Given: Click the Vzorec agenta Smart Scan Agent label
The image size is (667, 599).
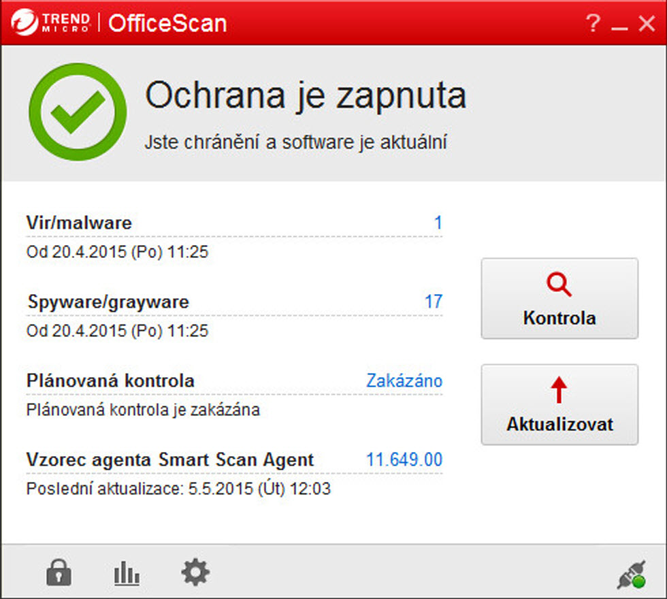Looking at the screenshot, I should tap(170, 459).
